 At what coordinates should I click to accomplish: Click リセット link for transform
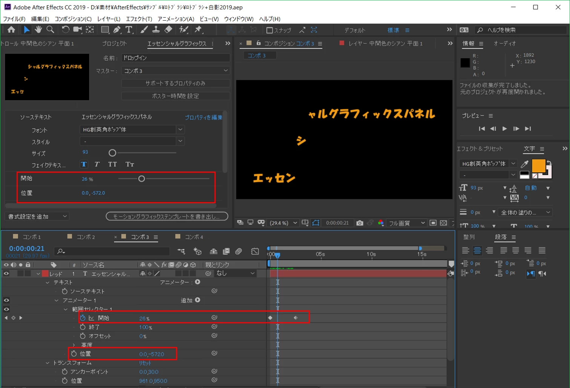tap(145, 363)
